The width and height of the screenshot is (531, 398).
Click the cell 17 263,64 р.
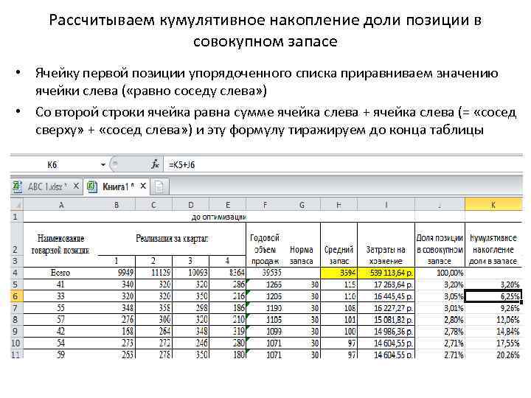[386, 284]
